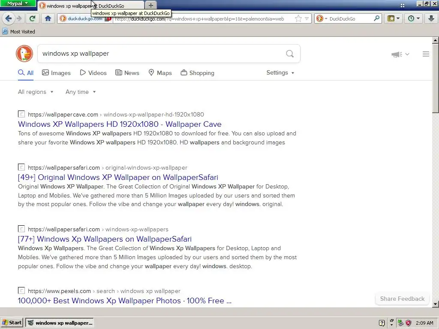The height and width of the screenshot is (329, 439).
Task: Open the megaphone announcements dropdown
Action: pos(400,54)
